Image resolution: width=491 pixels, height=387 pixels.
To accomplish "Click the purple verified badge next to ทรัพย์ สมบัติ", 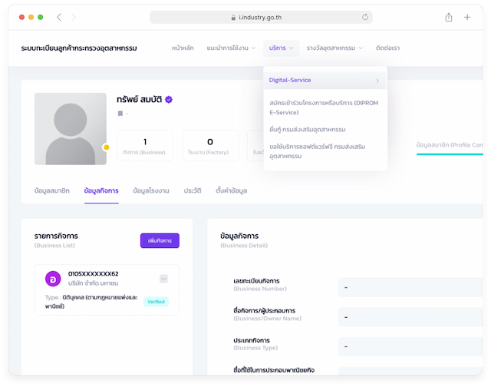I will [169, 100].
